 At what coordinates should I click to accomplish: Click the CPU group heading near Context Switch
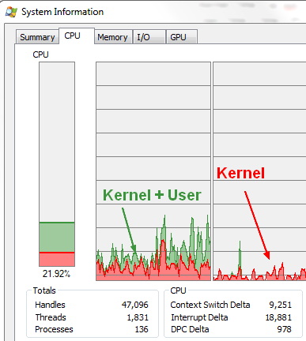[178, 290]
